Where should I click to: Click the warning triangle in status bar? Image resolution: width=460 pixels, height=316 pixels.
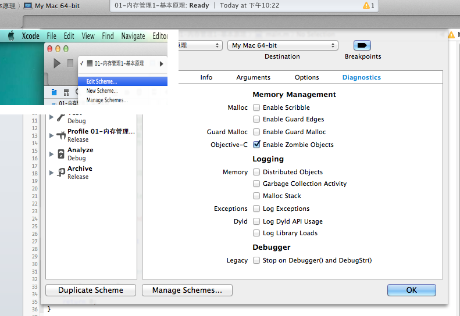pyautogui.click(x=366, y=5)
